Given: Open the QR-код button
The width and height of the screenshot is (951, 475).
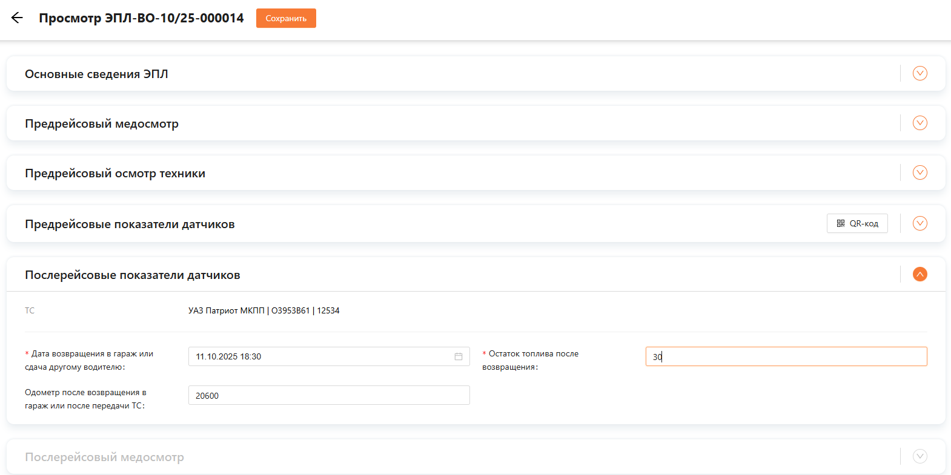Looking at the screenshot, I should pyautogui.click(x=857, y=223).
